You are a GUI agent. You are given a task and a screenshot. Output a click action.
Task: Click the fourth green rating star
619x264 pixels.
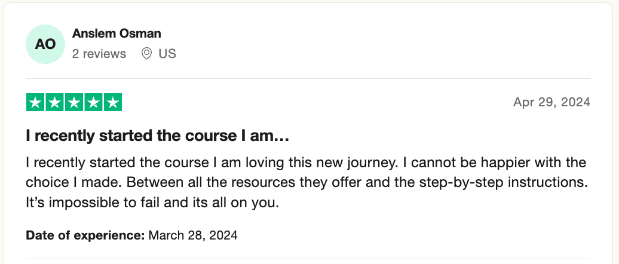pyautogui.click(x=93, y=103)
